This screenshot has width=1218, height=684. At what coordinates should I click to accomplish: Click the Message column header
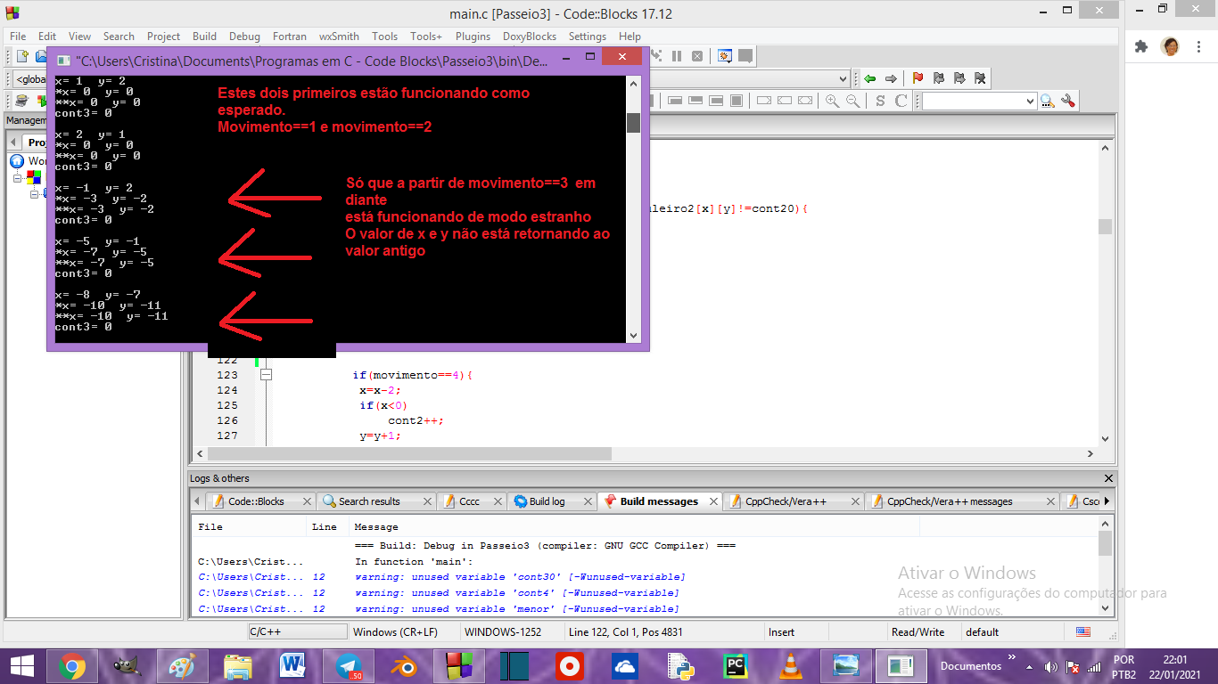point(376,527)
